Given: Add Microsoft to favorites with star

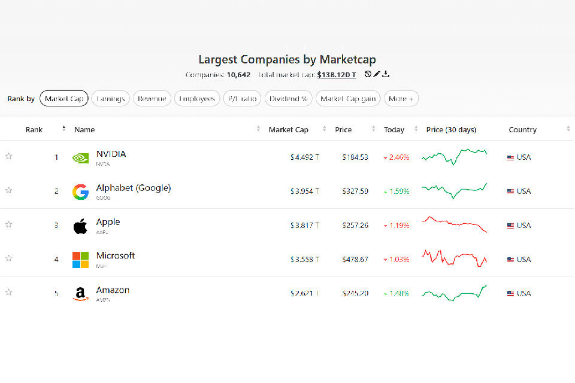Looking at the screenshot, I should coord(9,258).
